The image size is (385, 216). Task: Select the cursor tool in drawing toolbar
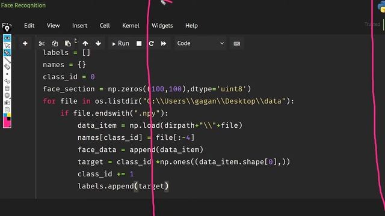[x=7, y=46]
